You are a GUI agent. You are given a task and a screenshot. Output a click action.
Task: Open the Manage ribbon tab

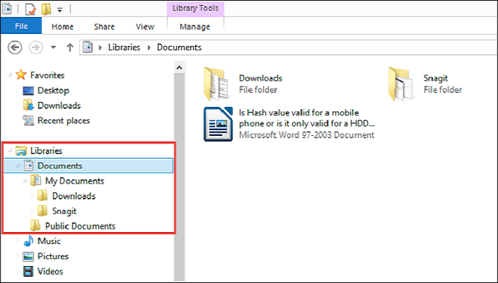pyautogui.click(x=195, y=27)
